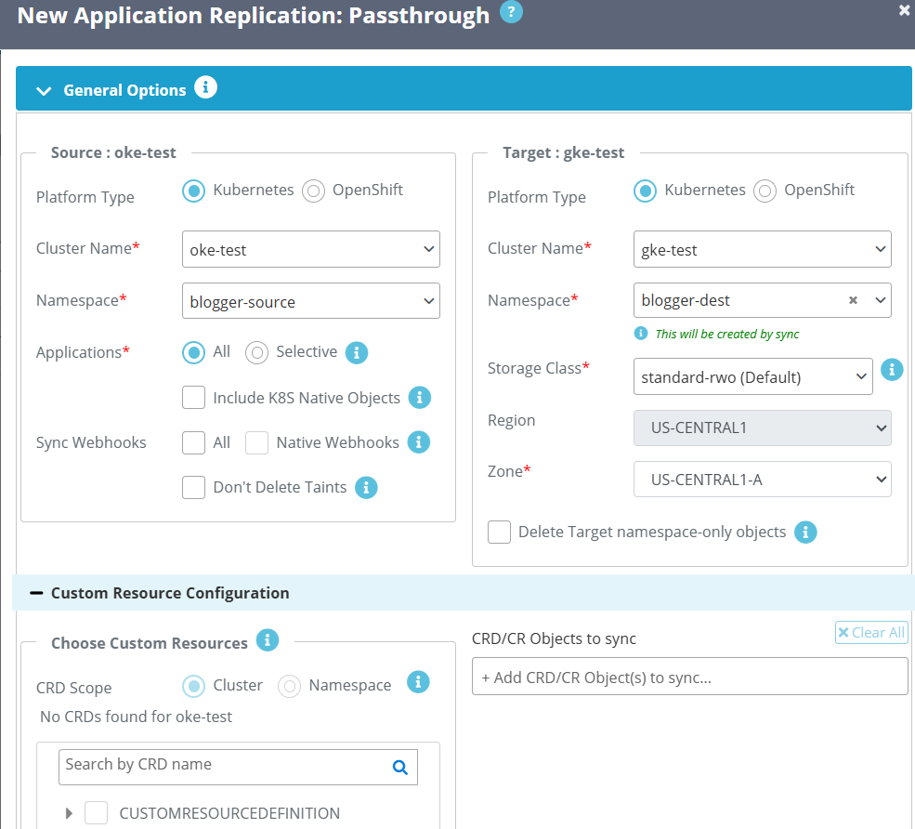This screenshot has height=829, width=915.
Task: Open Zone dropdown US-CENTRAL1-A
Action: pyautogui.click(x=763, y=480)
